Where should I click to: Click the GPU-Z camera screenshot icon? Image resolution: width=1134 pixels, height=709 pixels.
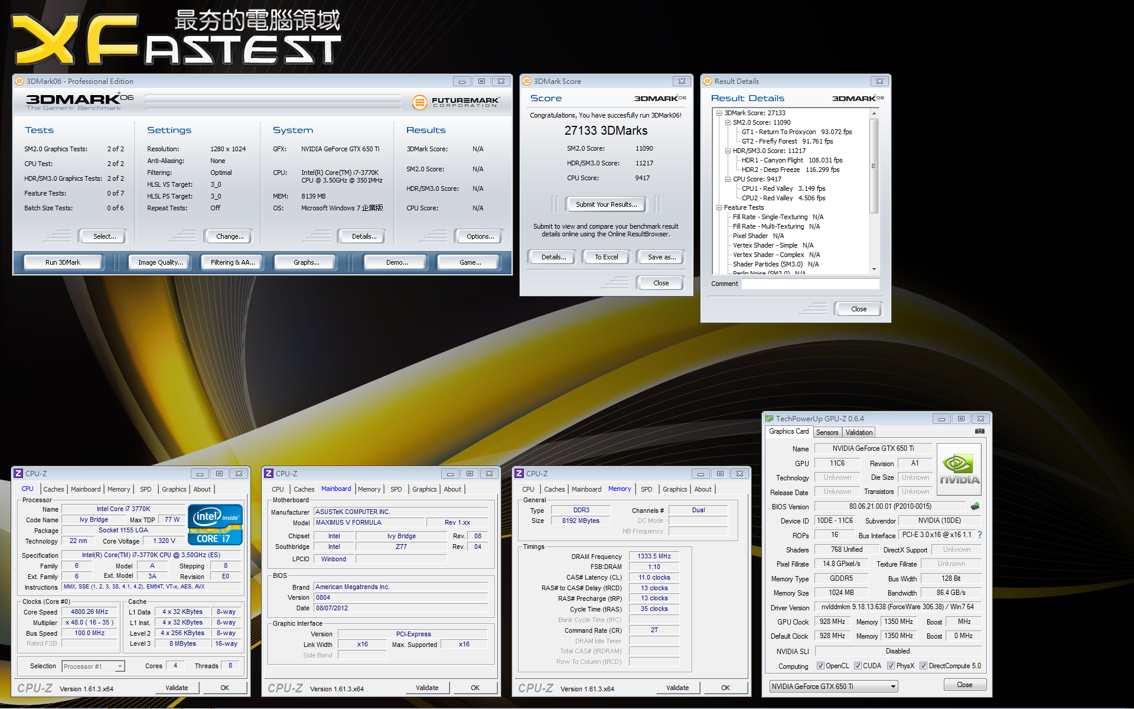click(980, 431)
